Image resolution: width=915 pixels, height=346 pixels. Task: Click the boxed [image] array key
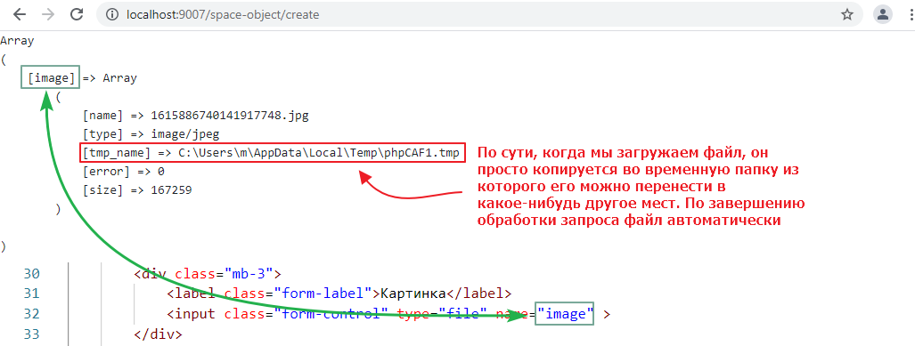tap(50, 77)
